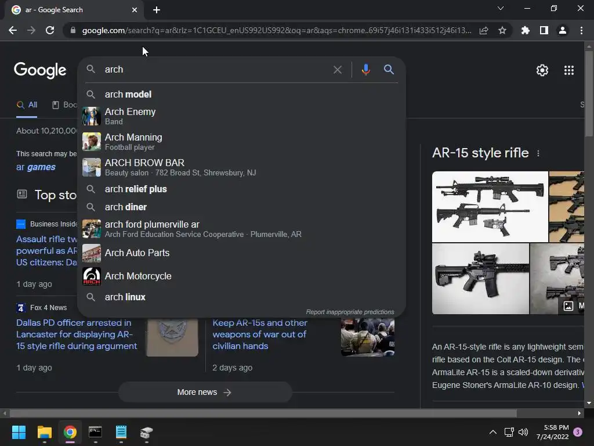Focus the search field containing 'arch'

pyautogui.click(x=216, y=70)
